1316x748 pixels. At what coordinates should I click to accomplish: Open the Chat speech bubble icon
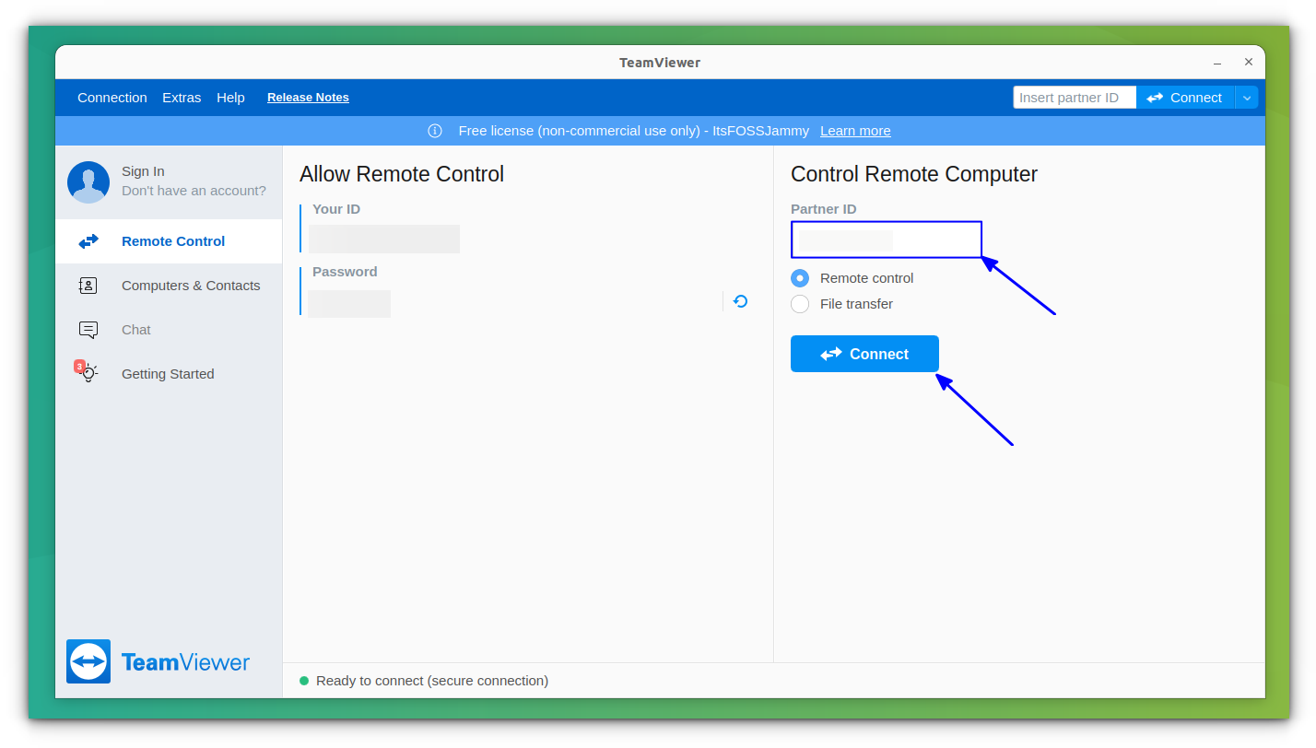click(88, 329)
